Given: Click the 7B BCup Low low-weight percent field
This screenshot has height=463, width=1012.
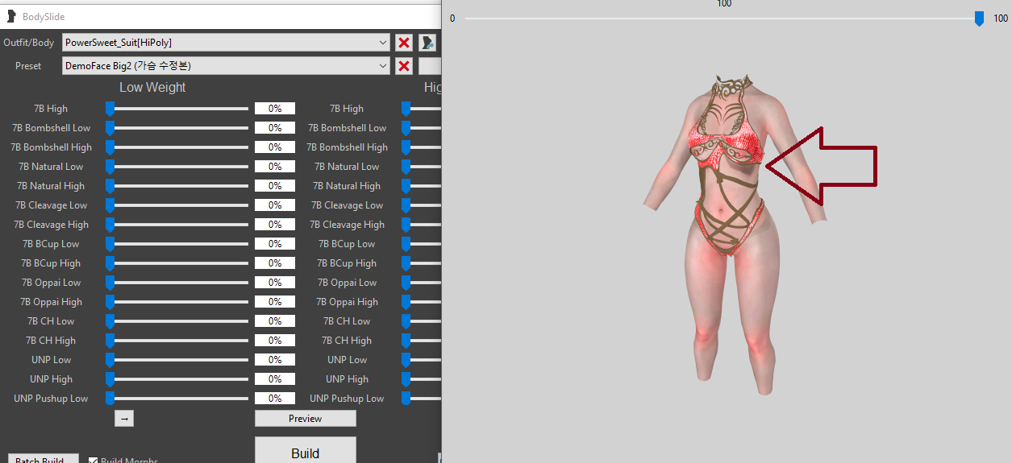Looking at the screenshot, I should [275, 244].
